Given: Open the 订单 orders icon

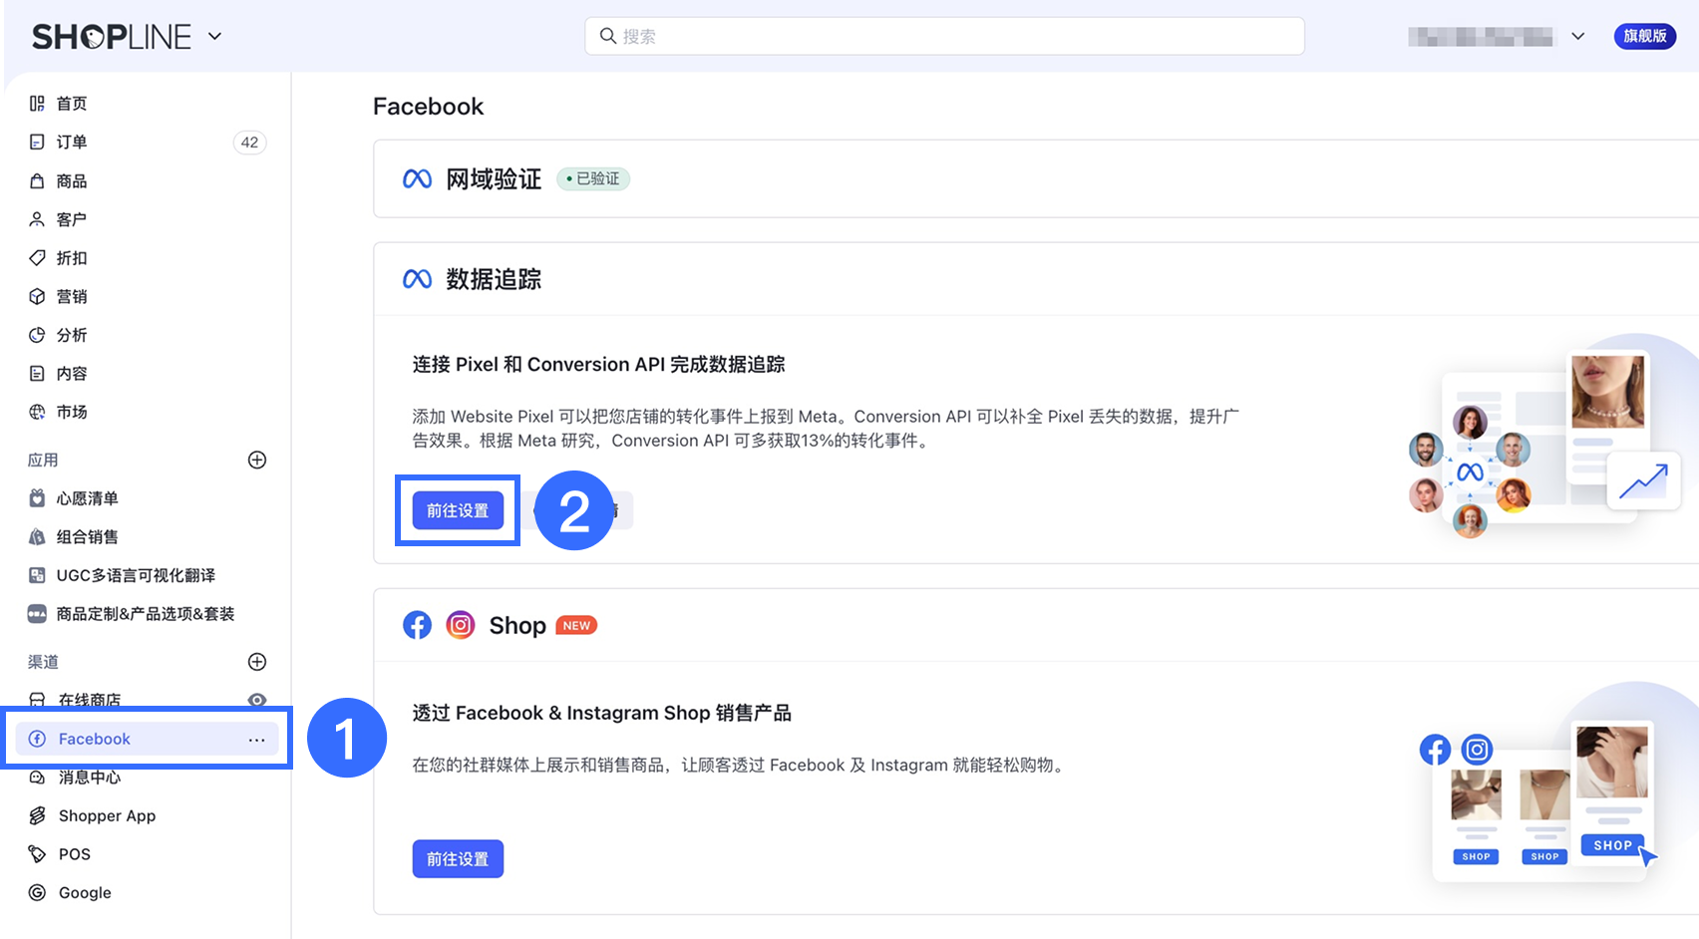Looking at the screenshot, I should coord(37,142).
